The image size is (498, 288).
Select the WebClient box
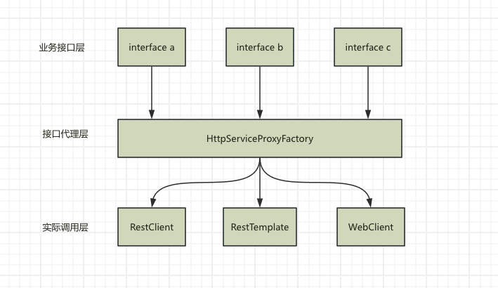tap(370, 227)
